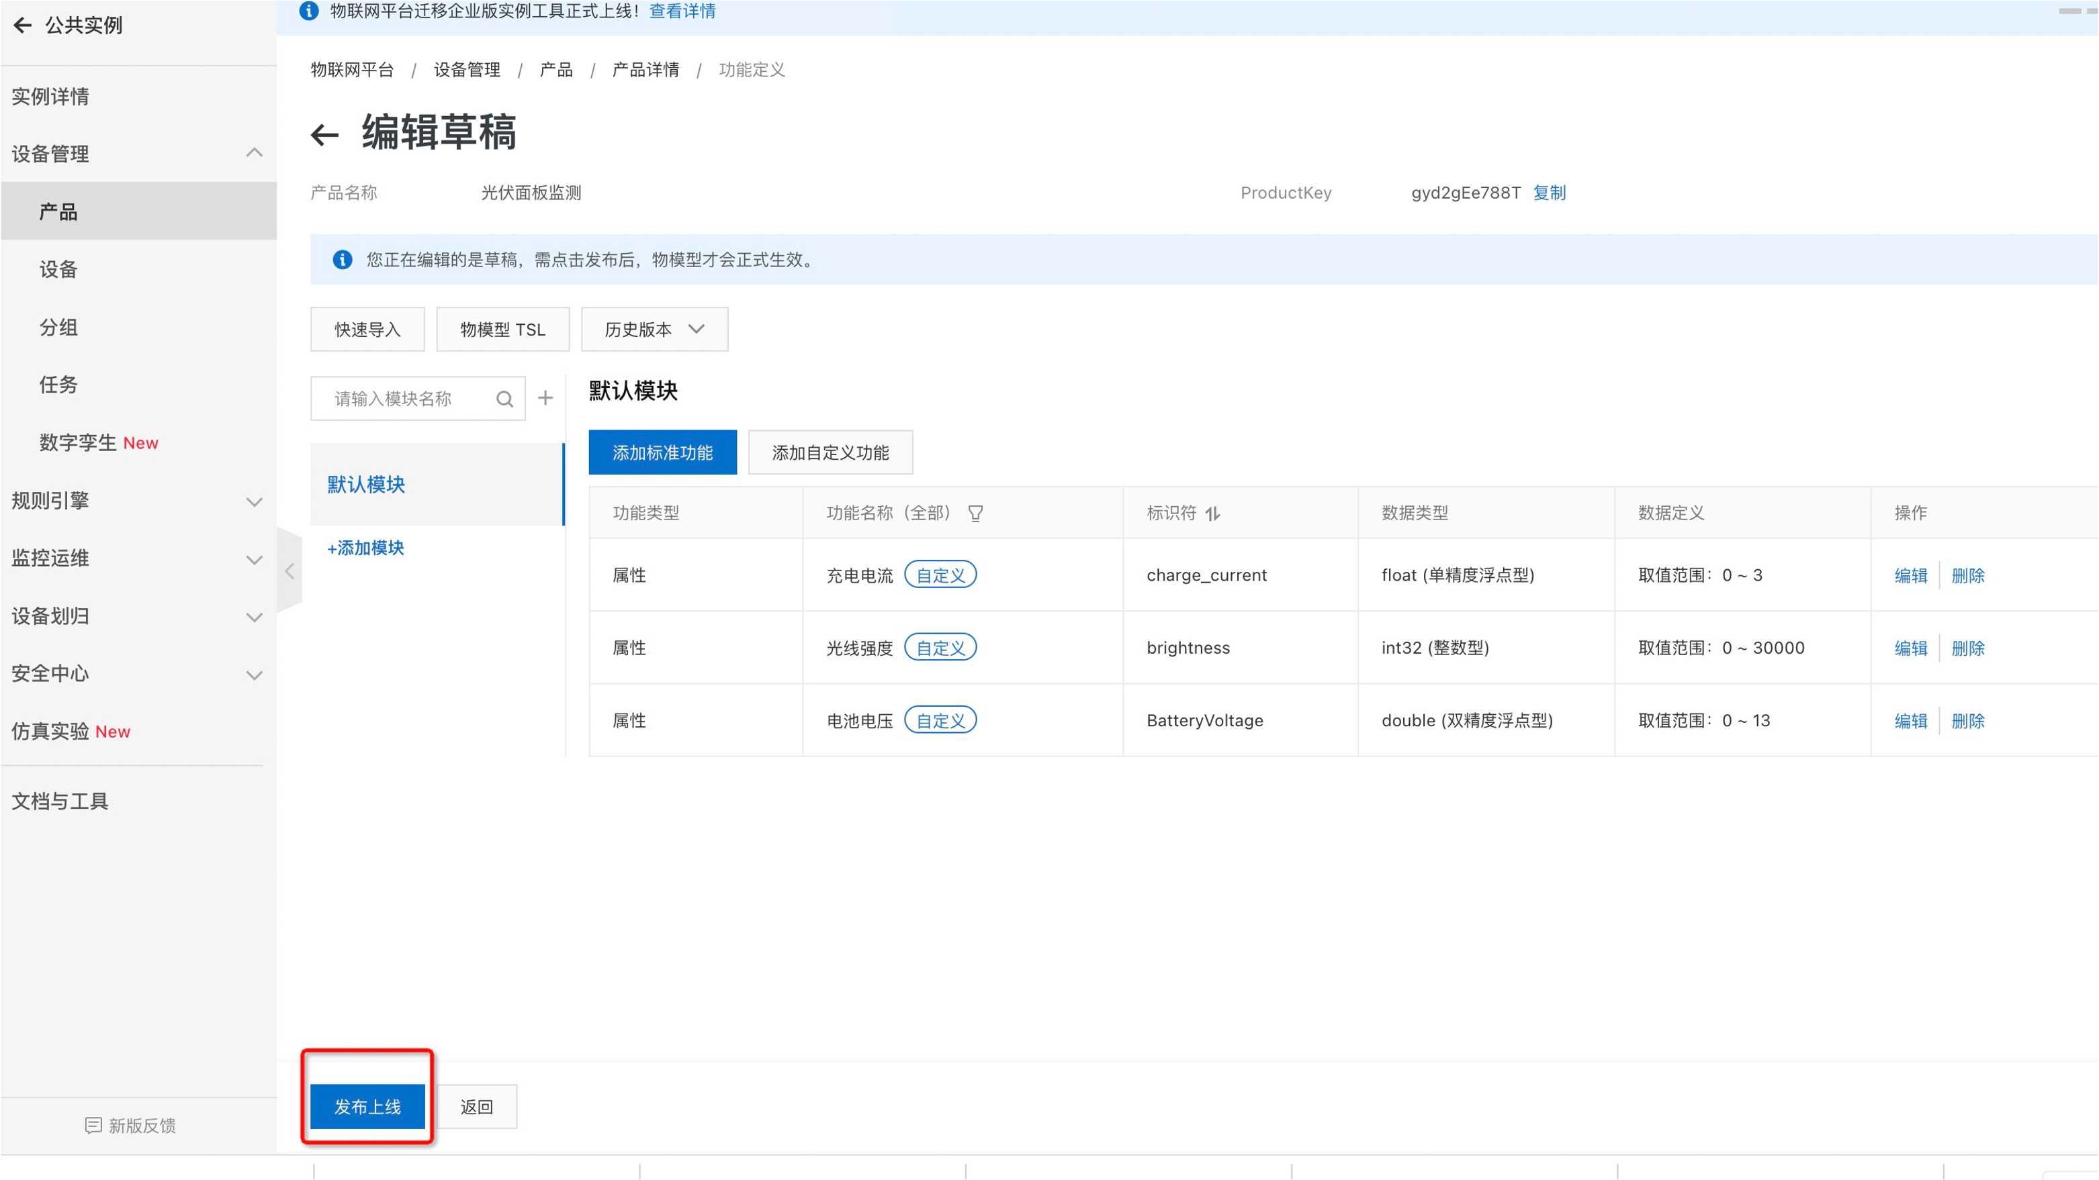Click the info icon in draft notice
The width and height of the screenshot is (2099, 1180).
(x=343, y=260)
